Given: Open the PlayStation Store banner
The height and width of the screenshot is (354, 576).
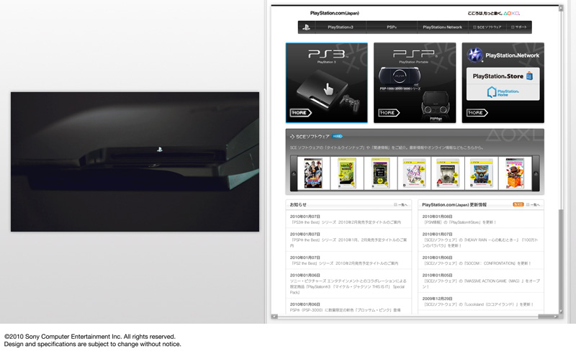Looking at the screenshot, I should [x=503, y=75].
